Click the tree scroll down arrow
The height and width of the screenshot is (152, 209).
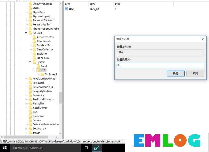[x=60, y=133]
